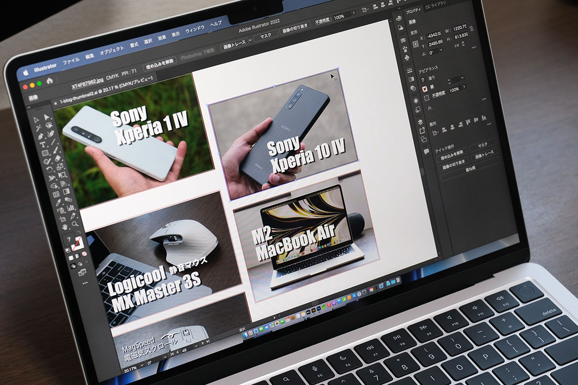Open the Asset Export panel icon
The width and height of the screenshot is (578, 385).
tap(422, 130)
